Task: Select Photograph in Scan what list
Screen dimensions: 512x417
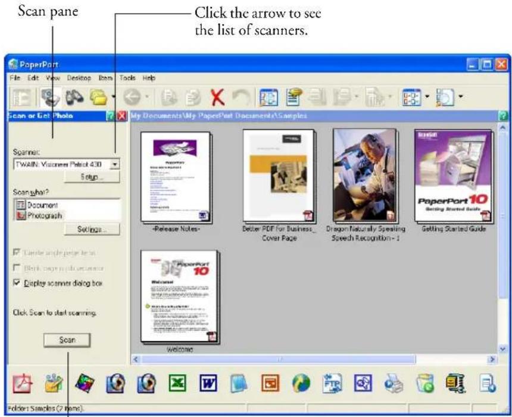Action: 39,215
